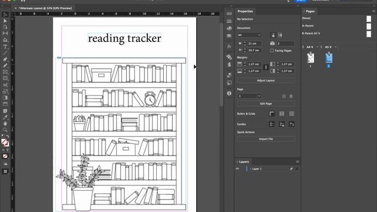Step the page width W value
This screenshot has width=377, height=212.
coord(245,44)
